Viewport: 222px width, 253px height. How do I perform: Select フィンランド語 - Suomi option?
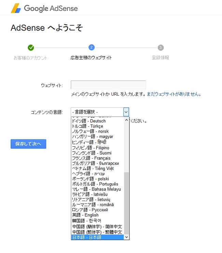tap(98, 153)
